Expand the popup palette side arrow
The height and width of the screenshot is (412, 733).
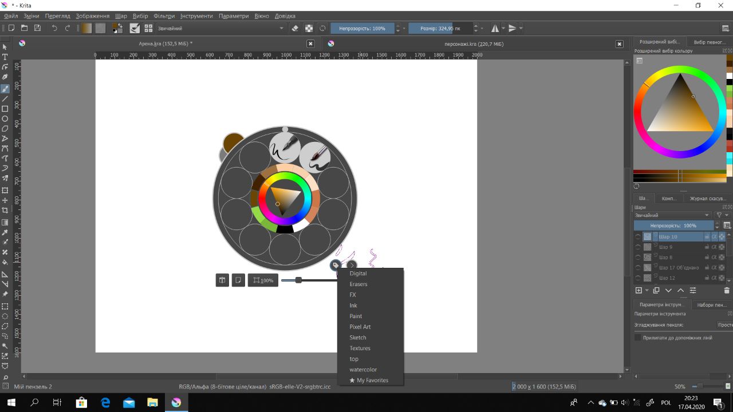(x=352, y=265)
